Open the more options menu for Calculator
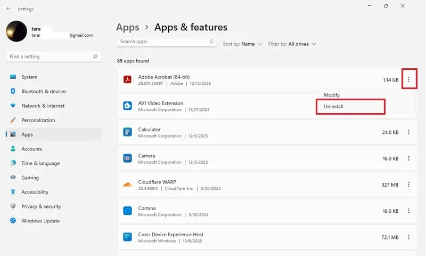 click(x=408, y=132)
